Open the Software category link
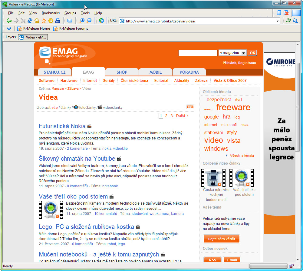Viewport: 303px width, 271px height. [x=47, y=81]
